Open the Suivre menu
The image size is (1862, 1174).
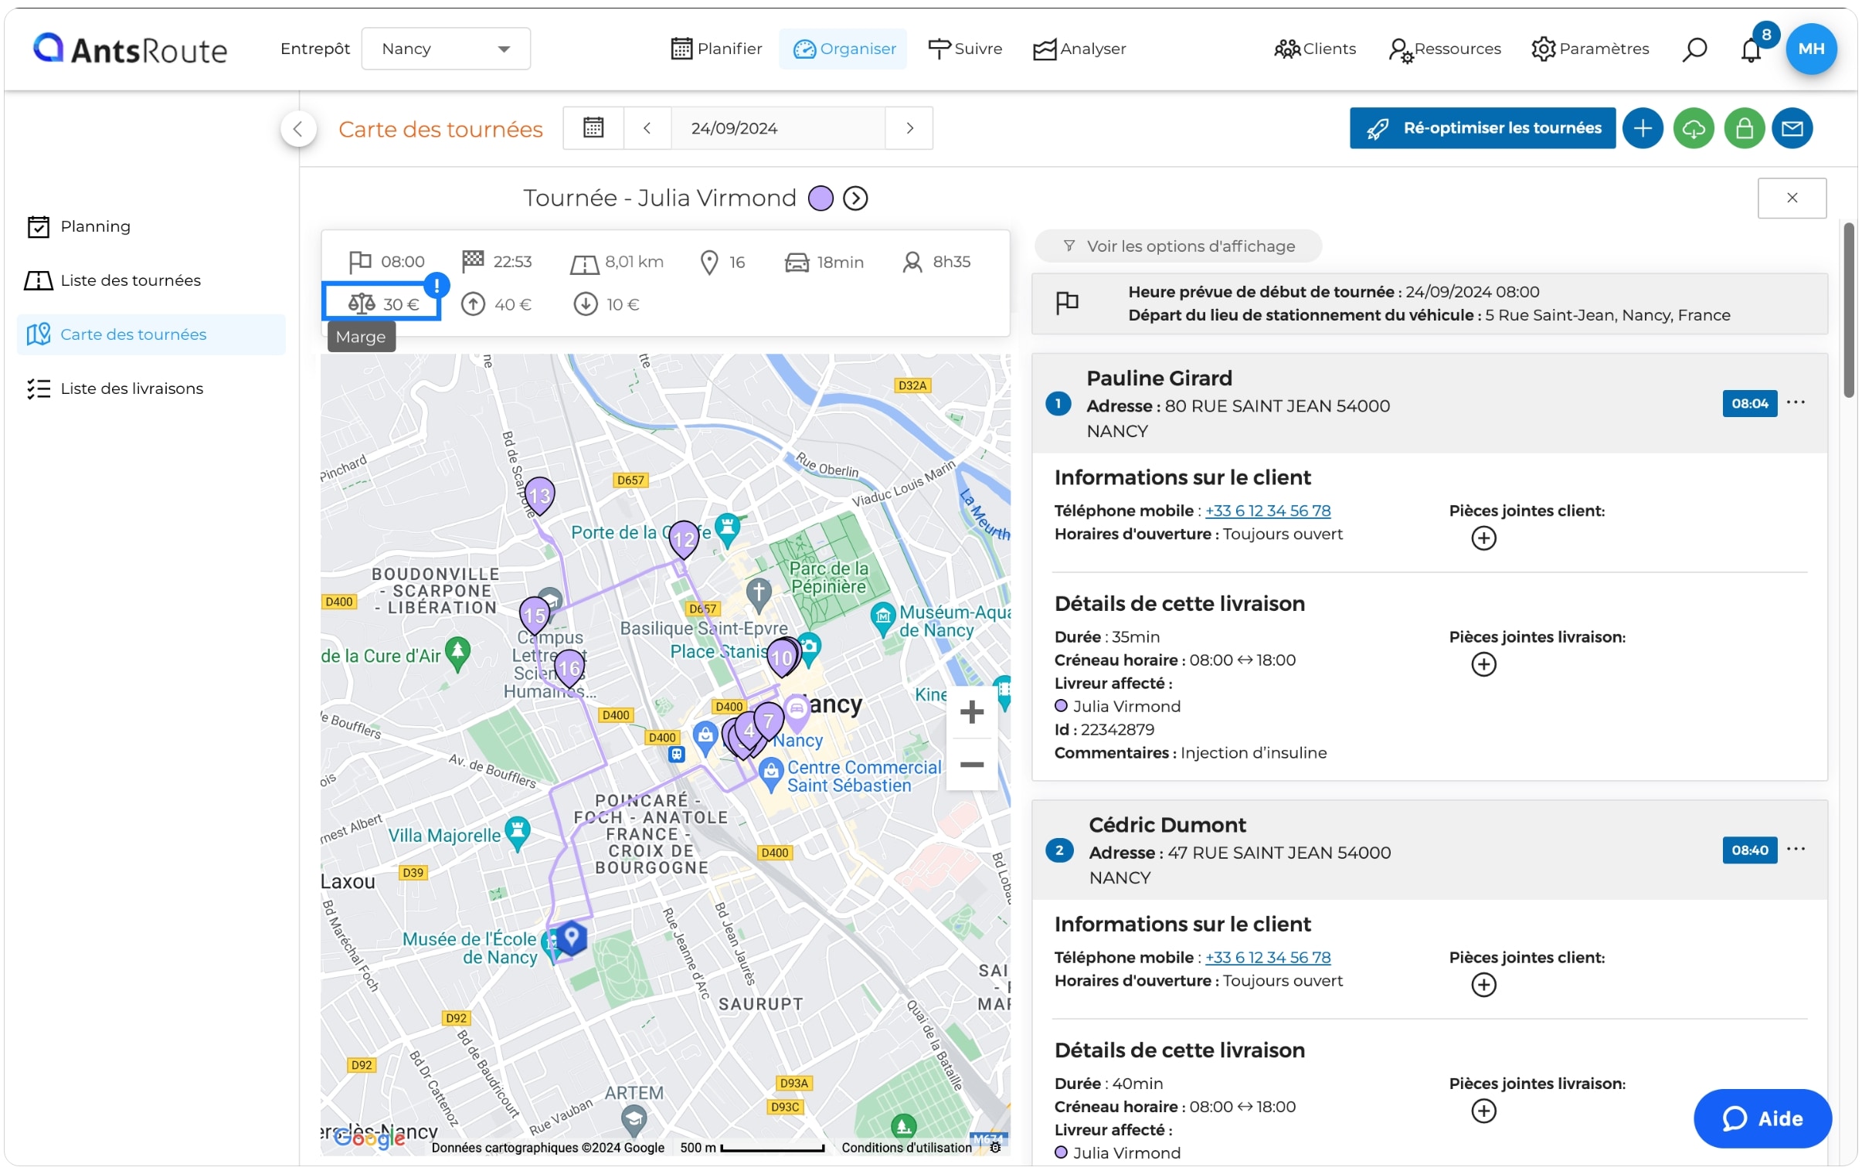[965, 49]
